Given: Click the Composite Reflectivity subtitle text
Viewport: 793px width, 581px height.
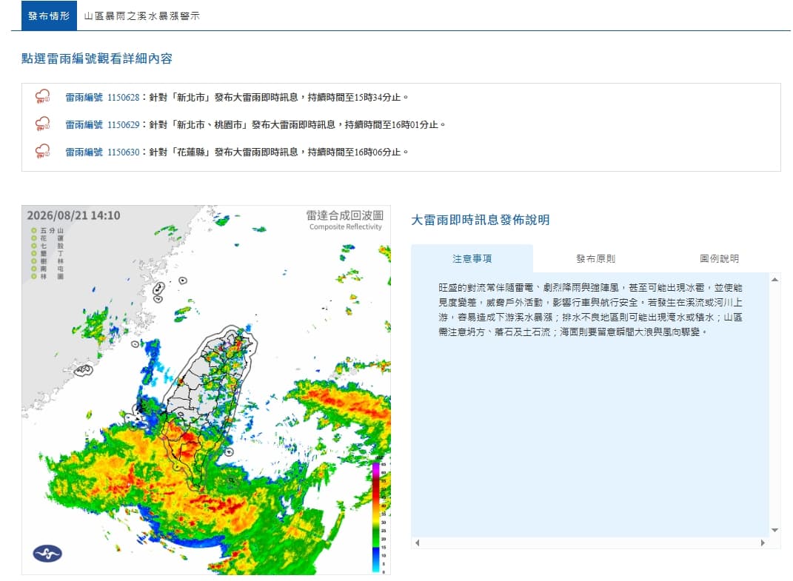Looking at the screenshot, I should tap(346, 227).
